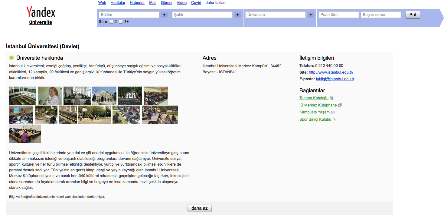Open Haberler in the top navigation
Viewport: 447px width, 219px height.
(x=137, y=3)
